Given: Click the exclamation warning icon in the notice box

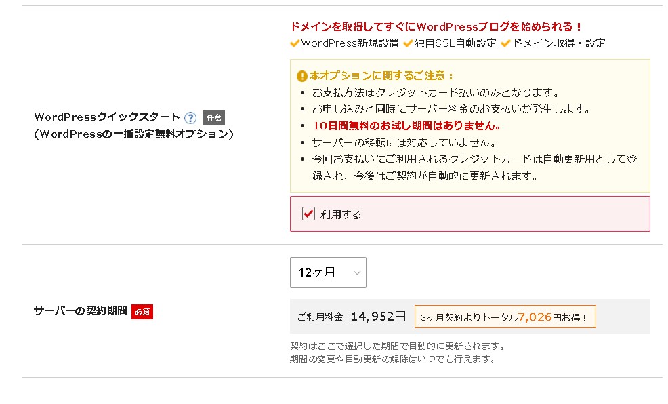Looking at the screenshot, I should coord(302,76).
